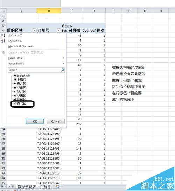Click the previous sheet navigation arrow
Viewport: 175px width, 191px height.
6,186
